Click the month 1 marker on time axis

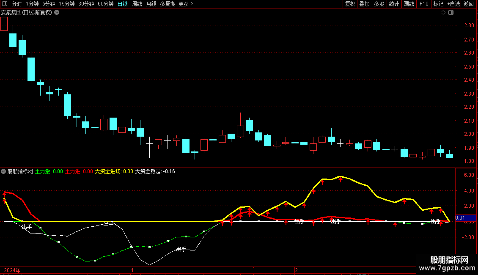[x=132, y=270]
